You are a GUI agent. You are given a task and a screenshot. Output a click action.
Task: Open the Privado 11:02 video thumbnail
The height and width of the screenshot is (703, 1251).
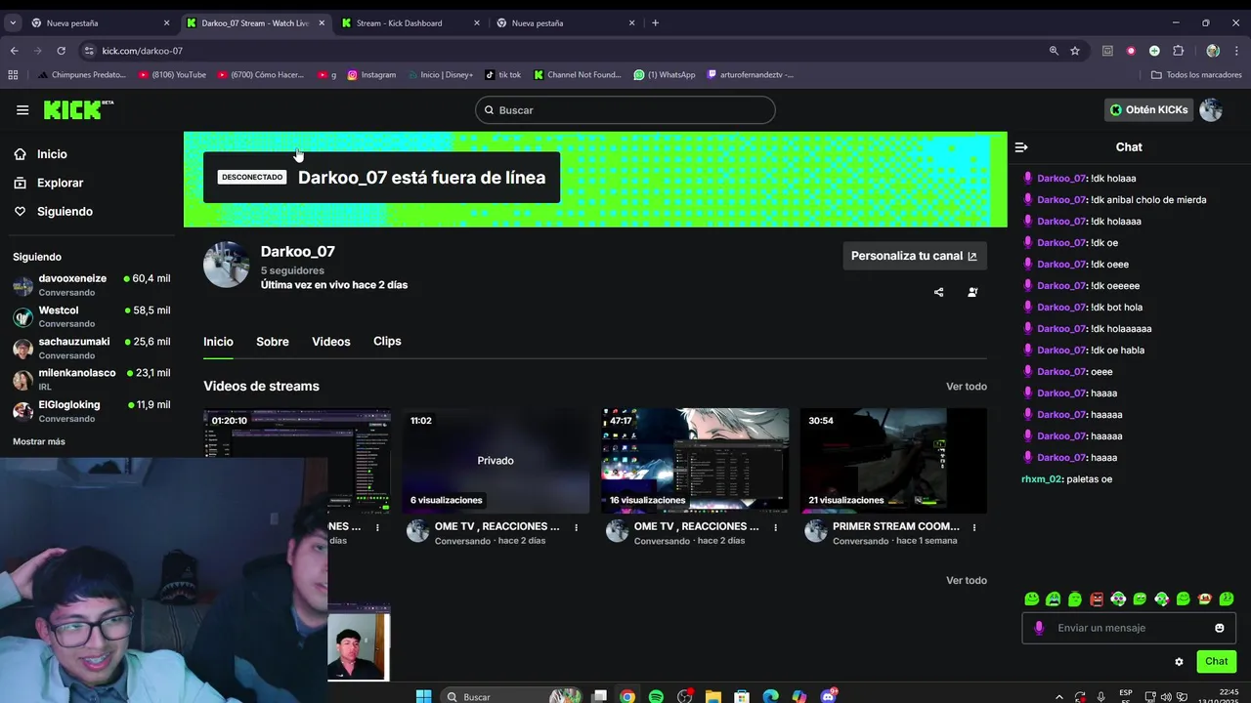(x=496, y=460)
